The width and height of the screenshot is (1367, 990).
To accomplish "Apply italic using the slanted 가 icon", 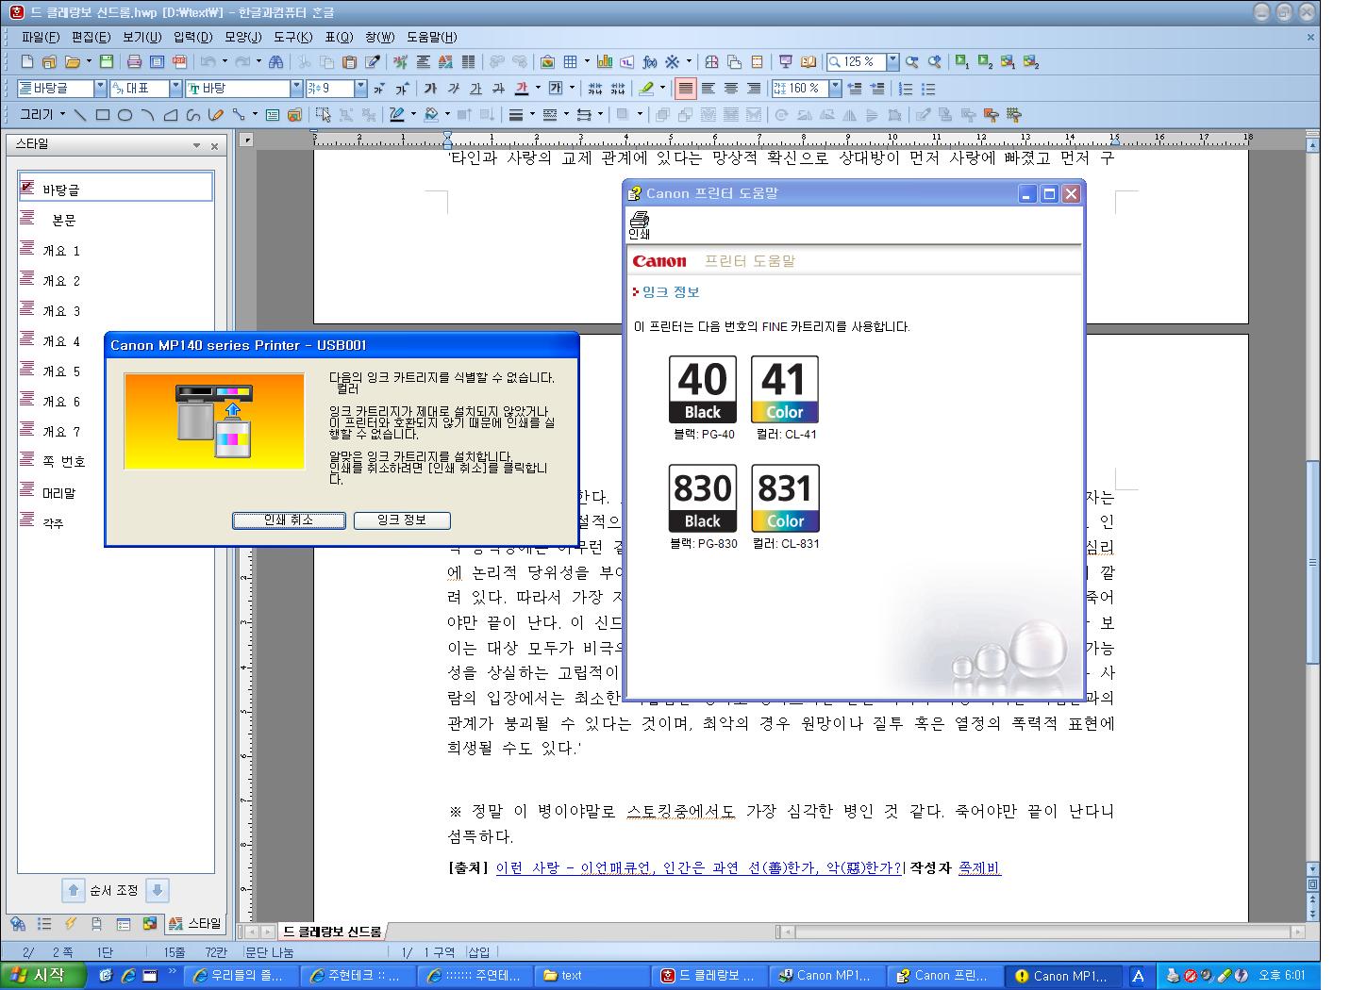I will pyautogui.click(x=454, y=89).
